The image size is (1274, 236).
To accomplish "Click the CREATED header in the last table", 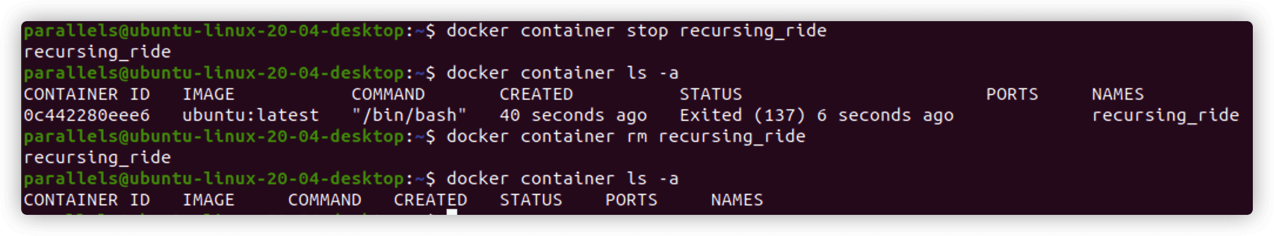I will click(430, 200).
